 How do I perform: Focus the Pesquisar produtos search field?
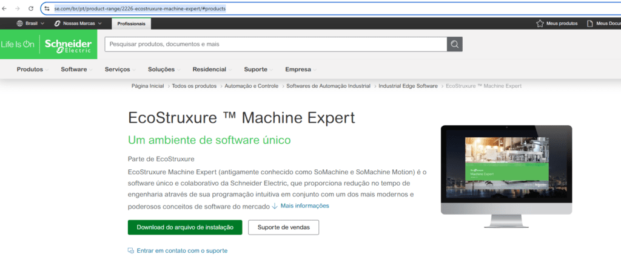click(x=276, y=44)
